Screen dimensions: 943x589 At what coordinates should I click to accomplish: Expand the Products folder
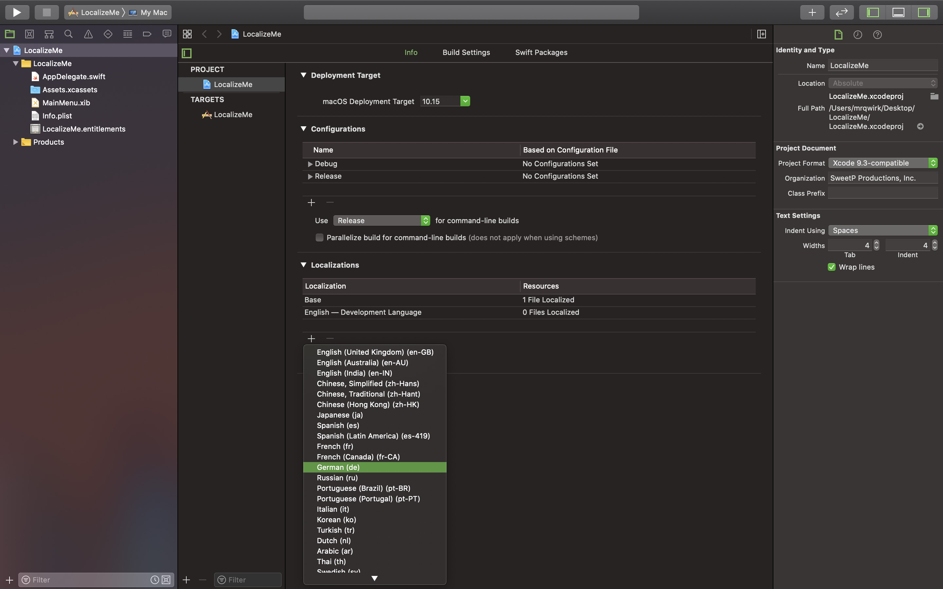point(16,142)
